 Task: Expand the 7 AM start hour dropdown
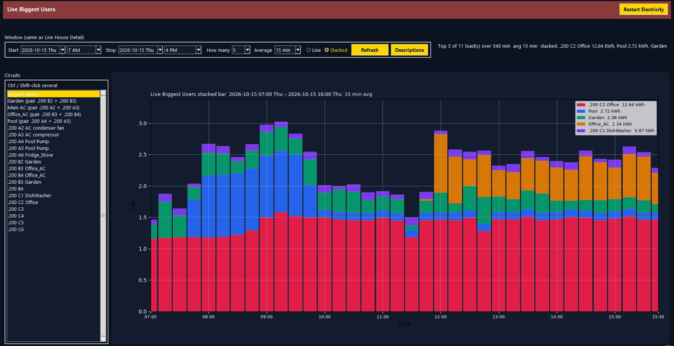tap(98, 50)
